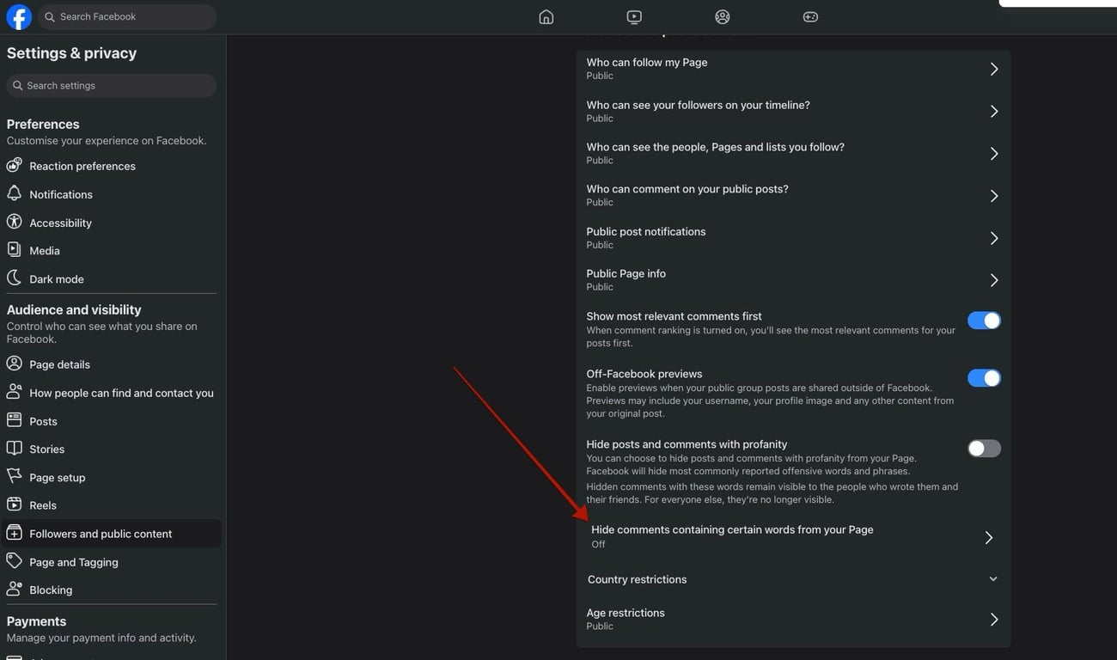The width and height of the screenshot is (1117, 660).
Task: Open the Groups icon in top navigation
Action: [723, 16]
